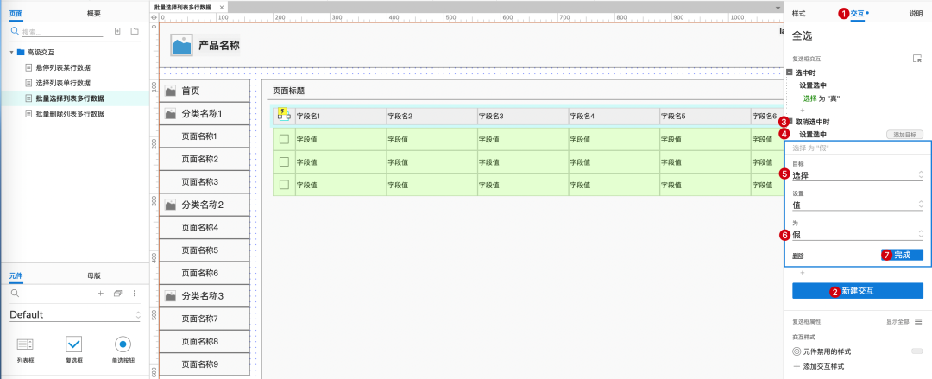The height and width of the screenshot is (379, 932).
Task: Tick the third data row checkbox
Action: (284, 184)
